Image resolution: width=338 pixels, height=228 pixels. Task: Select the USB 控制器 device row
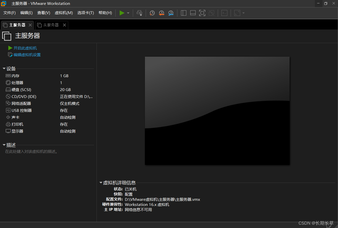(x=49, y=111)
